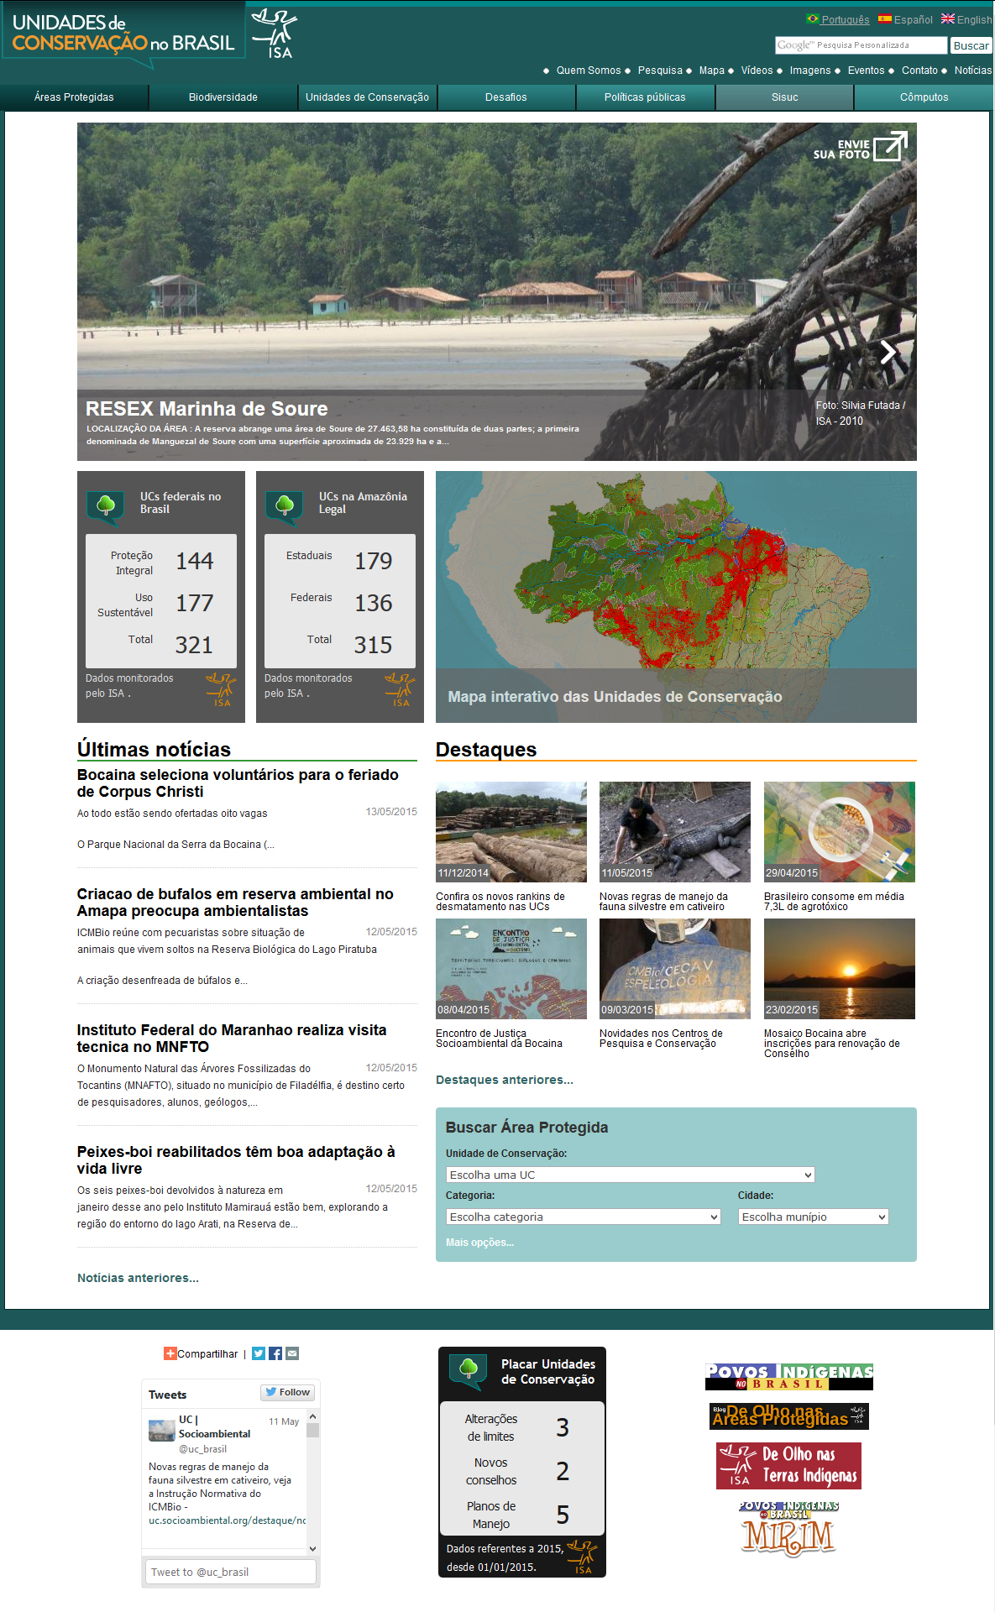Image resolution: width=995 pixels, height=1612 pixels.
Task: Switch language via the English flag
Action: pos(948,19)
